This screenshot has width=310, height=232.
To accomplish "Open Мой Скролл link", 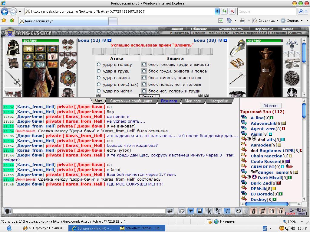I will [x=219, y=33].
